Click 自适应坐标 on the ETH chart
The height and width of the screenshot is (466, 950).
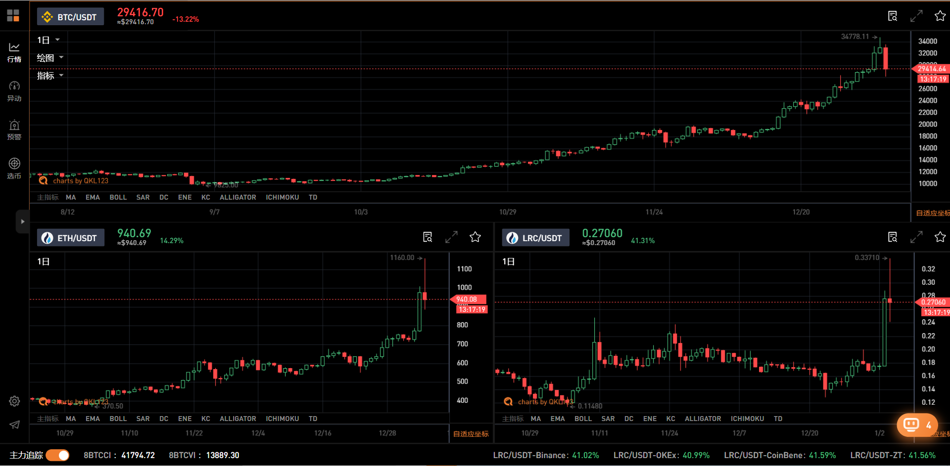pyautogui.click(x=471, y=434)
